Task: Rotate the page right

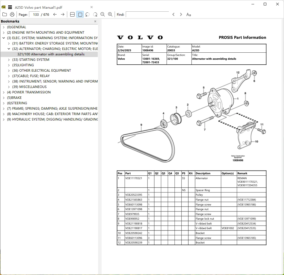Action: (x=95, y=14)
